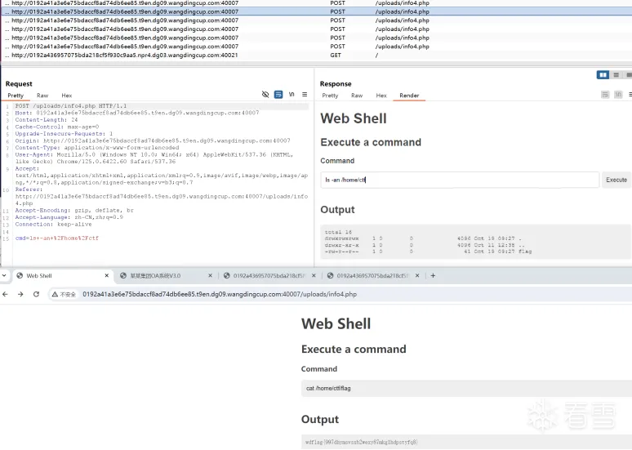Click the Cache-Control: max-age=0 header
This screenshot has width=632, height=450.
[57, 127]
